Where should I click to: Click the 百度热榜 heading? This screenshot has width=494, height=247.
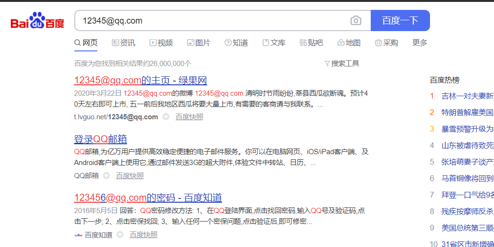445,80
